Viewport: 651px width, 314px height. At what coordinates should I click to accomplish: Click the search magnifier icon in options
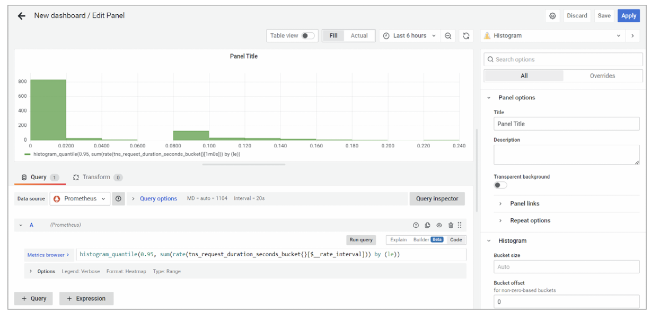(x=490, y=60)
